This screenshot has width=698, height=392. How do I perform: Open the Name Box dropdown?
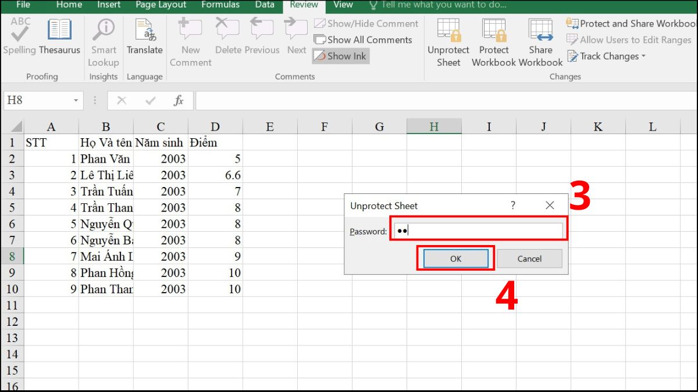tap(76, 100)
